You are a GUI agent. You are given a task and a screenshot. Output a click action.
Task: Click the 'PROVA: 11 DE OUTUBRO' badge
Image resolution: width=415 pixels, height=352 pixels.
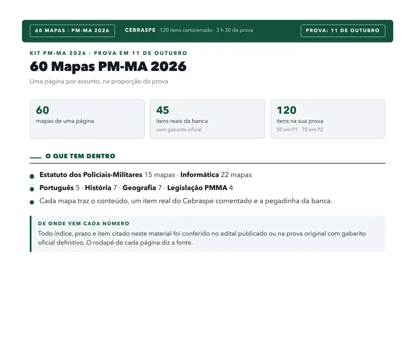tap(343, 31)
